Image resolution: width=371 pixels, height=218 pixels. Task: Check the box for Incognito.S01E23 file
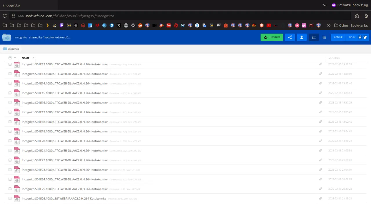tap(10, 170)
